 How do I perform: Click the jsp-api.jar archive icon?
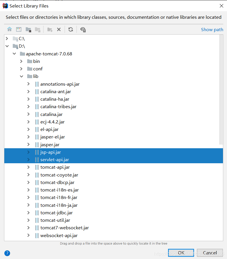(37, 152)
